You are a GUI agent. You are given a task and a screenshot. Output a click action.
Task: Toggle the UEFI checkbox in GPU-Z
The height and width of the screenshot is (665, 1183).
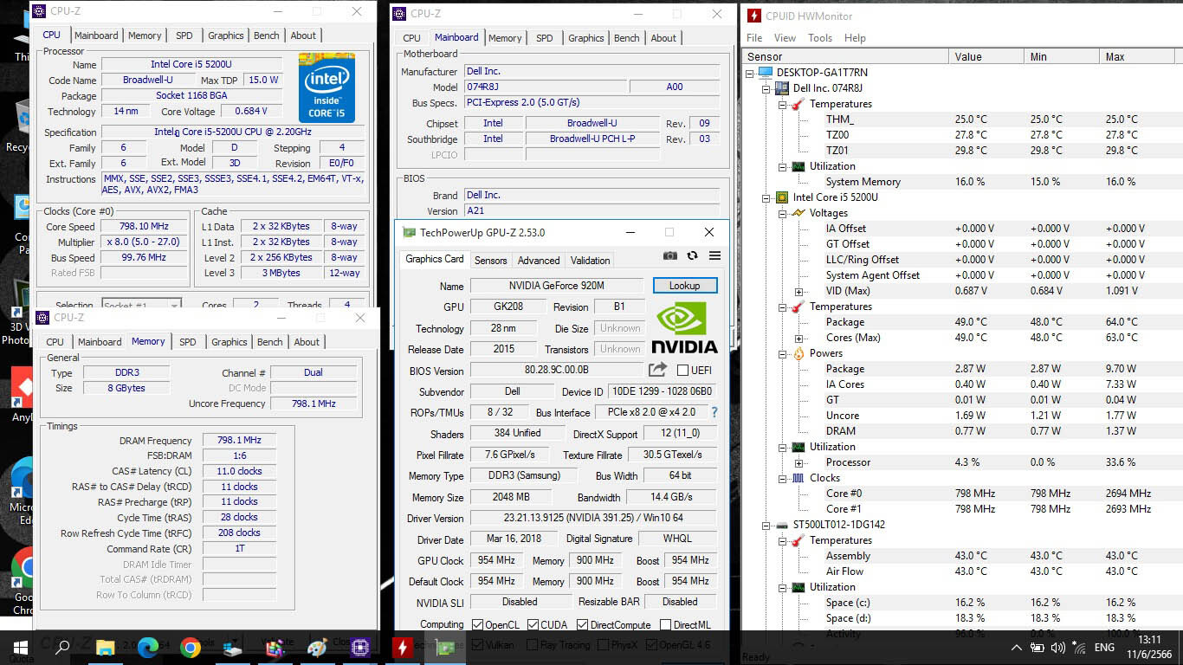682,371
